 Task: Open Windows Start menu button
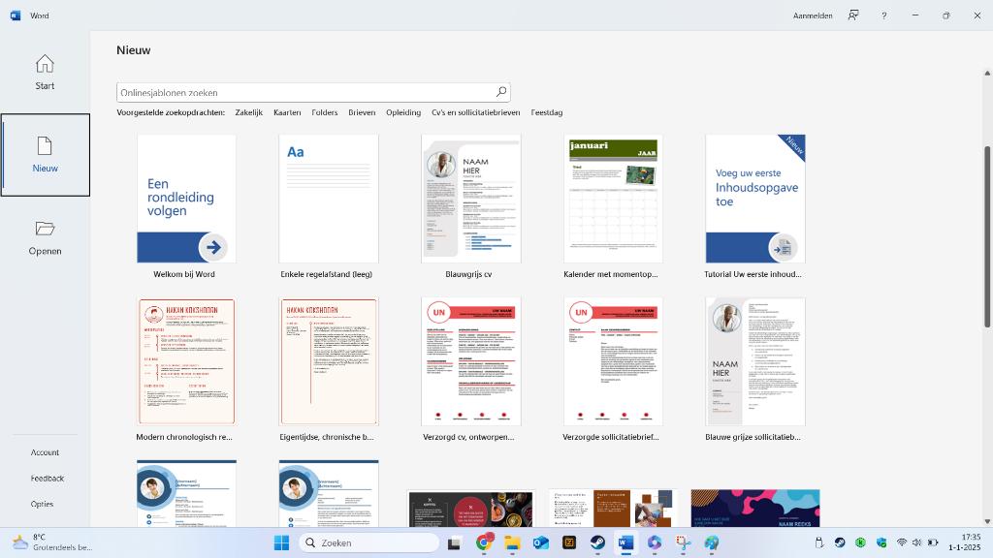(281, 542)
